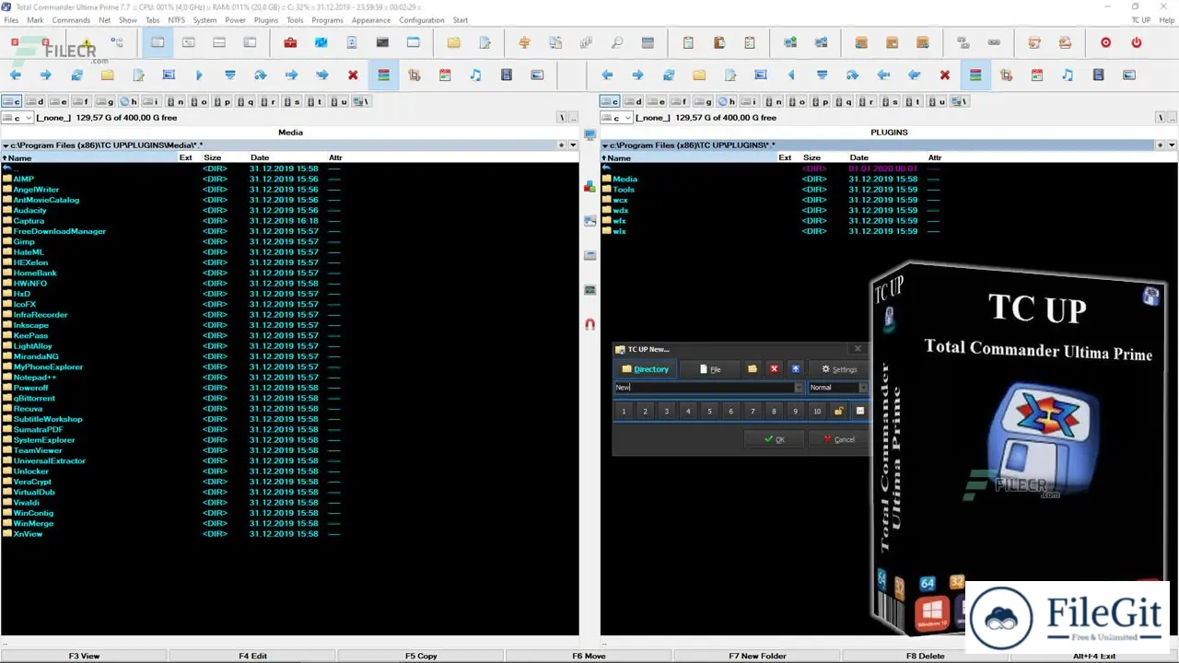Click left panel red X delete icon
Viewport: 1179px width, 663px height.
[x=353, y=75]
